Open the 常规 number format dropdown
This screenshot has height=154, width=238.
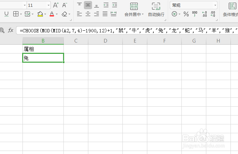click(194, 5)
